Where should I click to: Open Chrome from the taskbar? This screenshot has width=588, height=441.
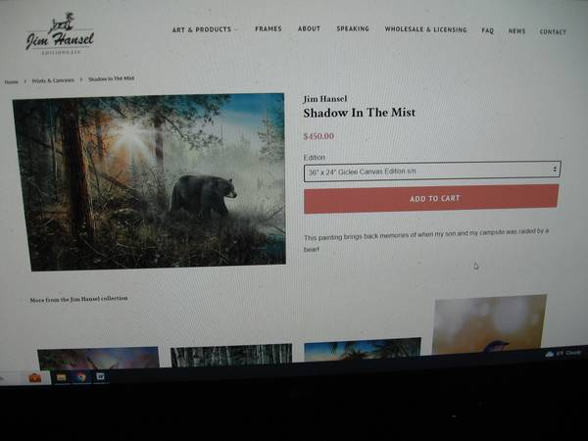(81, 377)
